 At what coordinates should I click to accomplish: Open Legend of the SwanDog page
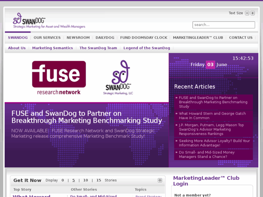point(147,48)
